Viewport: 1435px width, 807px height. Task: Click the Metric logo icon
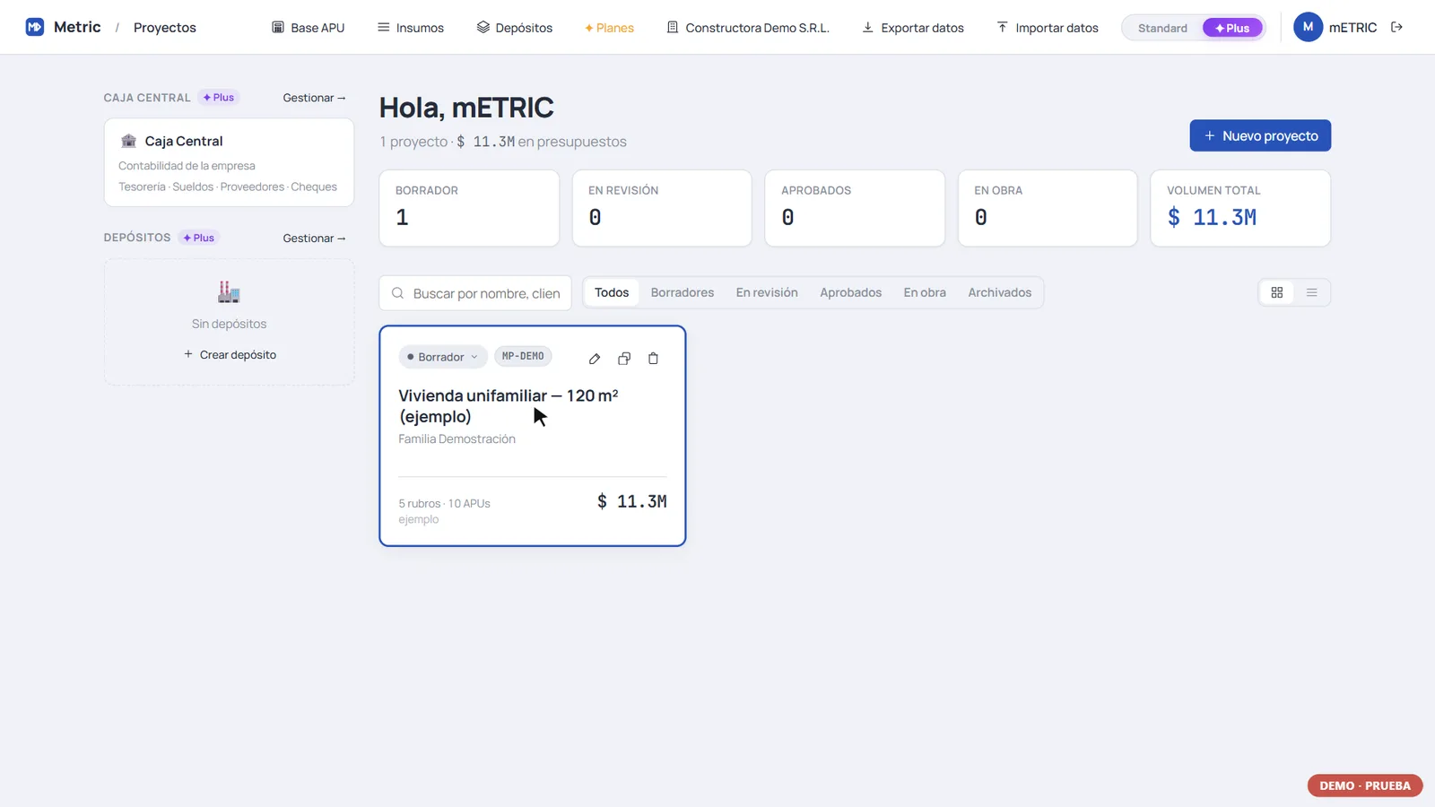pos(35,27)
